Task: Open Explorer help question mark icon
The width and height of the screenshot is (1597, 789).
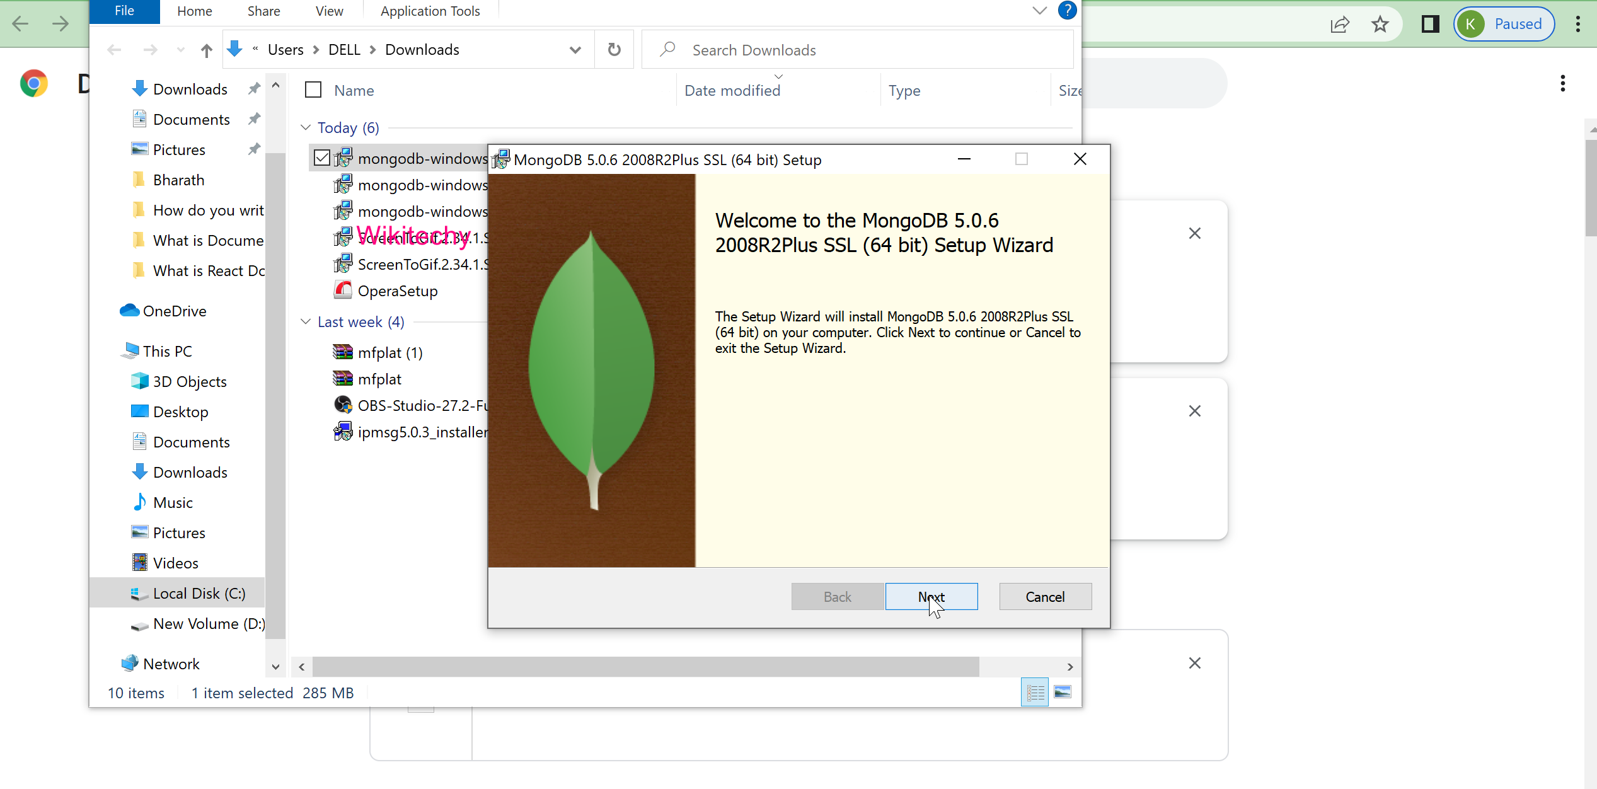Action: pos(1067,11)
